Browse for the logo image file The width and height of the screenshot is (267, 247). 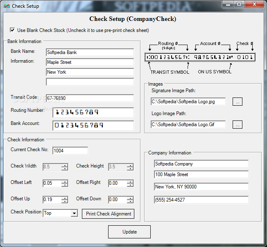click(238, 125)
